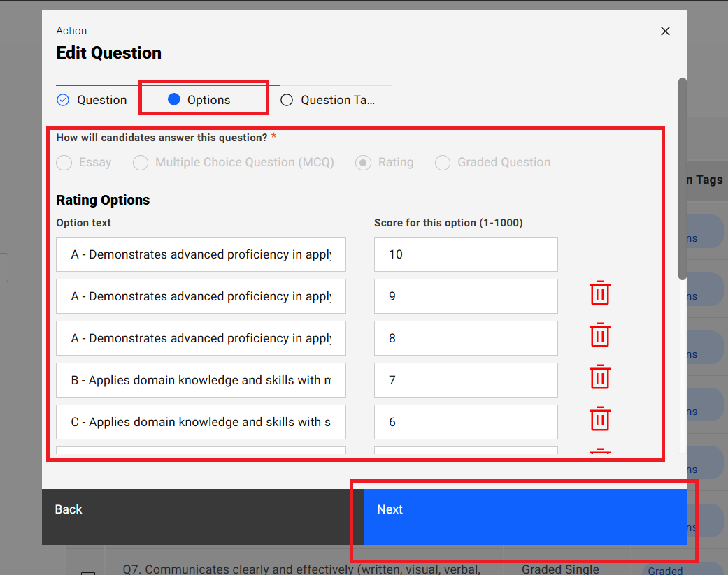Screen dimensions: 728x575
Task: Pick the Graded Question radio option
Action: [x=442, y=163]
